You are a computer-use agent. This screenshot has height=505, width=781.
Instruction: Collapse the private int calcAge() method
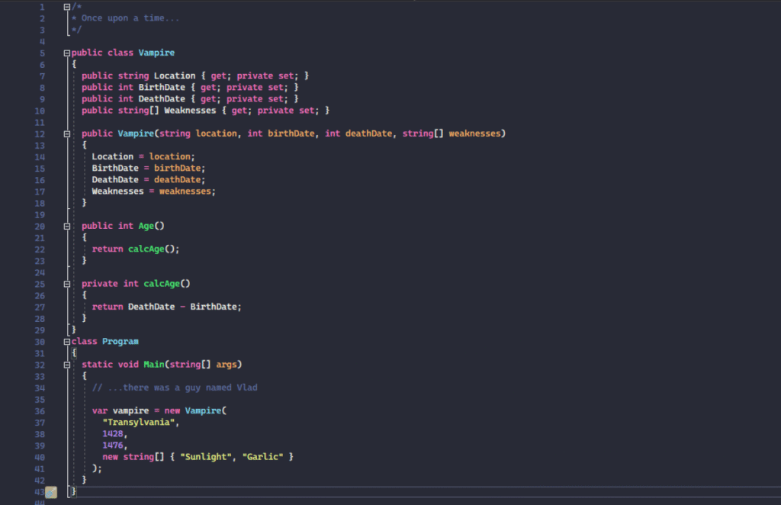pos(67,285)
